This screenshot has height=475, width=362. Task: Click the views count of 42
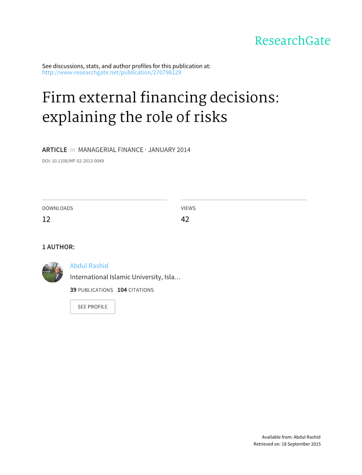coord(185,219)
